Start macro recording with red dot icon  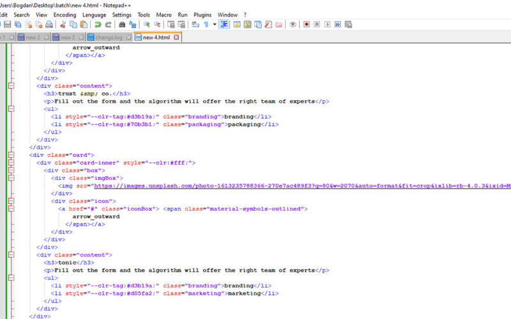tap(307, 24)
